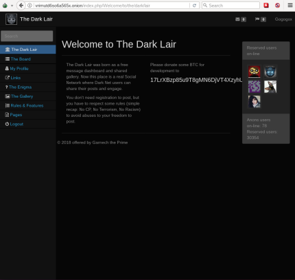295x280 pixels.
Task: Open the browser hamburger menu
Action: pos(290,6)
